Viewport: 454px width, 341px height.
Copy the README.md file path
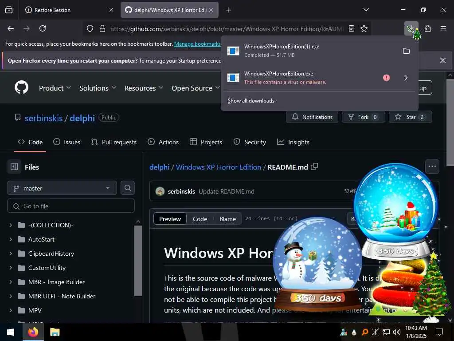(x=314, y=167)
